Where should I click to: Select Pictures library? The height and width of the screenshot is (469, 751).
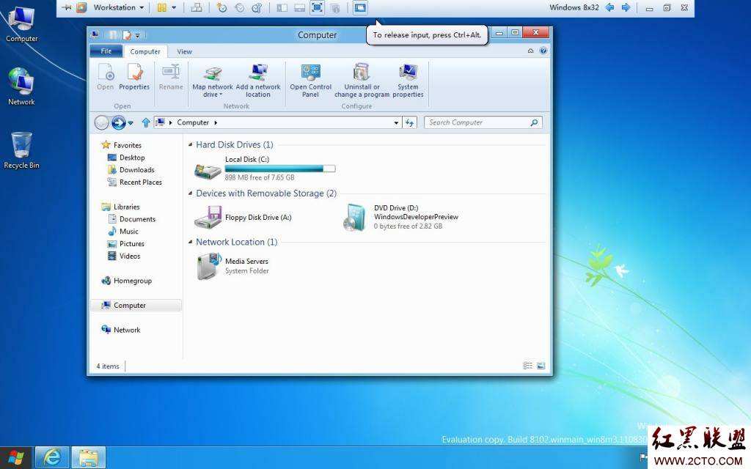pyautogui.click(x=126, y=243)
